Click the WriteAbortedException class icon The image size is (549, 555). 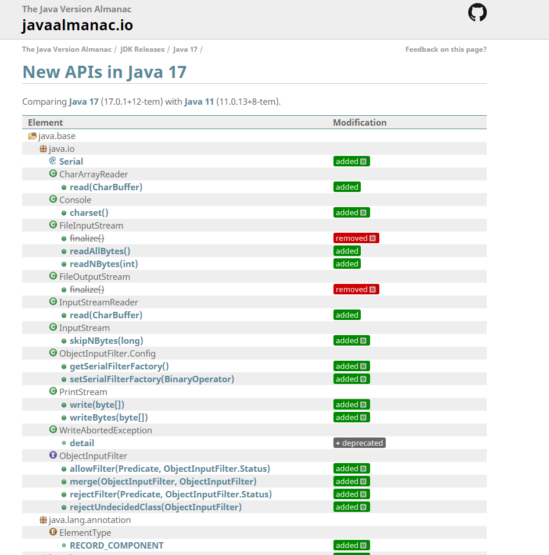(x=53, y=429)
